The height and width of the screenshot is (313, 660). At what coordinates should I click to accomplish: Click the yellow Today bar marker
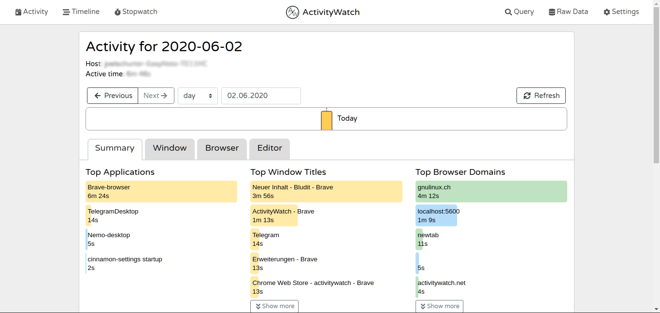[x=327, y=120]
